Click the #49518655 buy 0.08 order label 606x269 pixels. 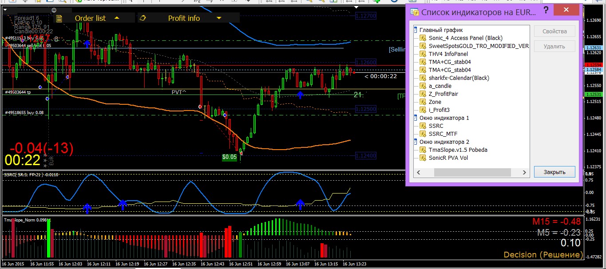(24, 113)
